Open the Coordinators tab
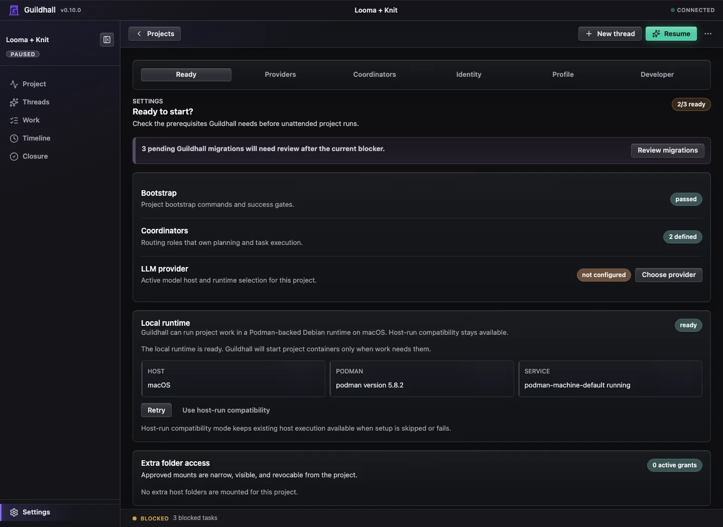This screenshot has height=527, width=723. pos(375,74)
